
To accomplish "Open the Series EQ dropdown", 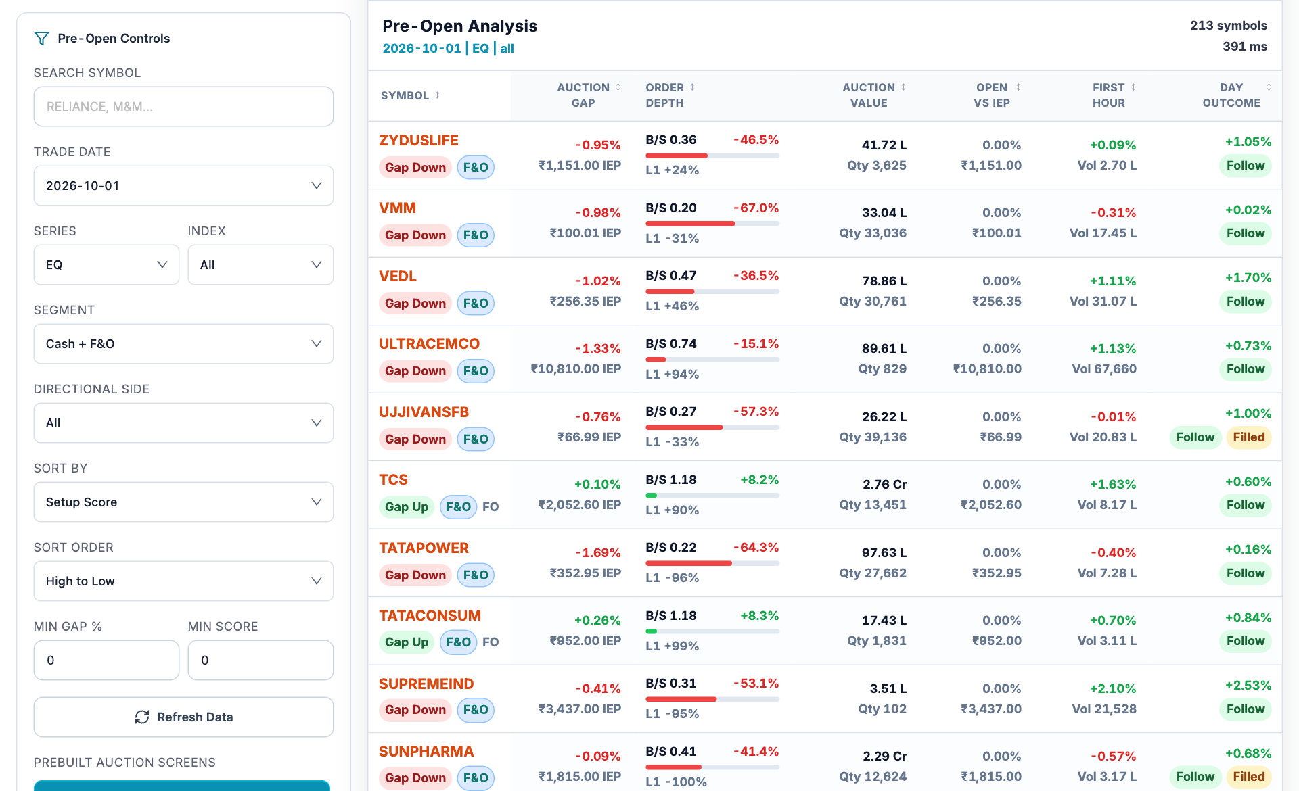I will pyautogui.click(x=106, y=264).
